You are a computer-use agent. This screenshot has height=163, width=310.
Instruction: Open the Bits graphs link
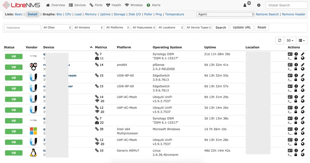(59, 14)
